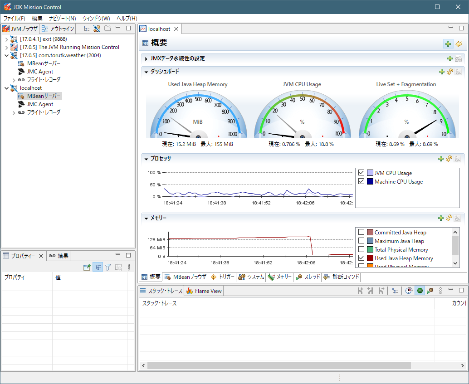This screenshot has width=469, height=384.
Task: Uncheck the JVM CPU Usage checkbox
Action: (362, 173)
